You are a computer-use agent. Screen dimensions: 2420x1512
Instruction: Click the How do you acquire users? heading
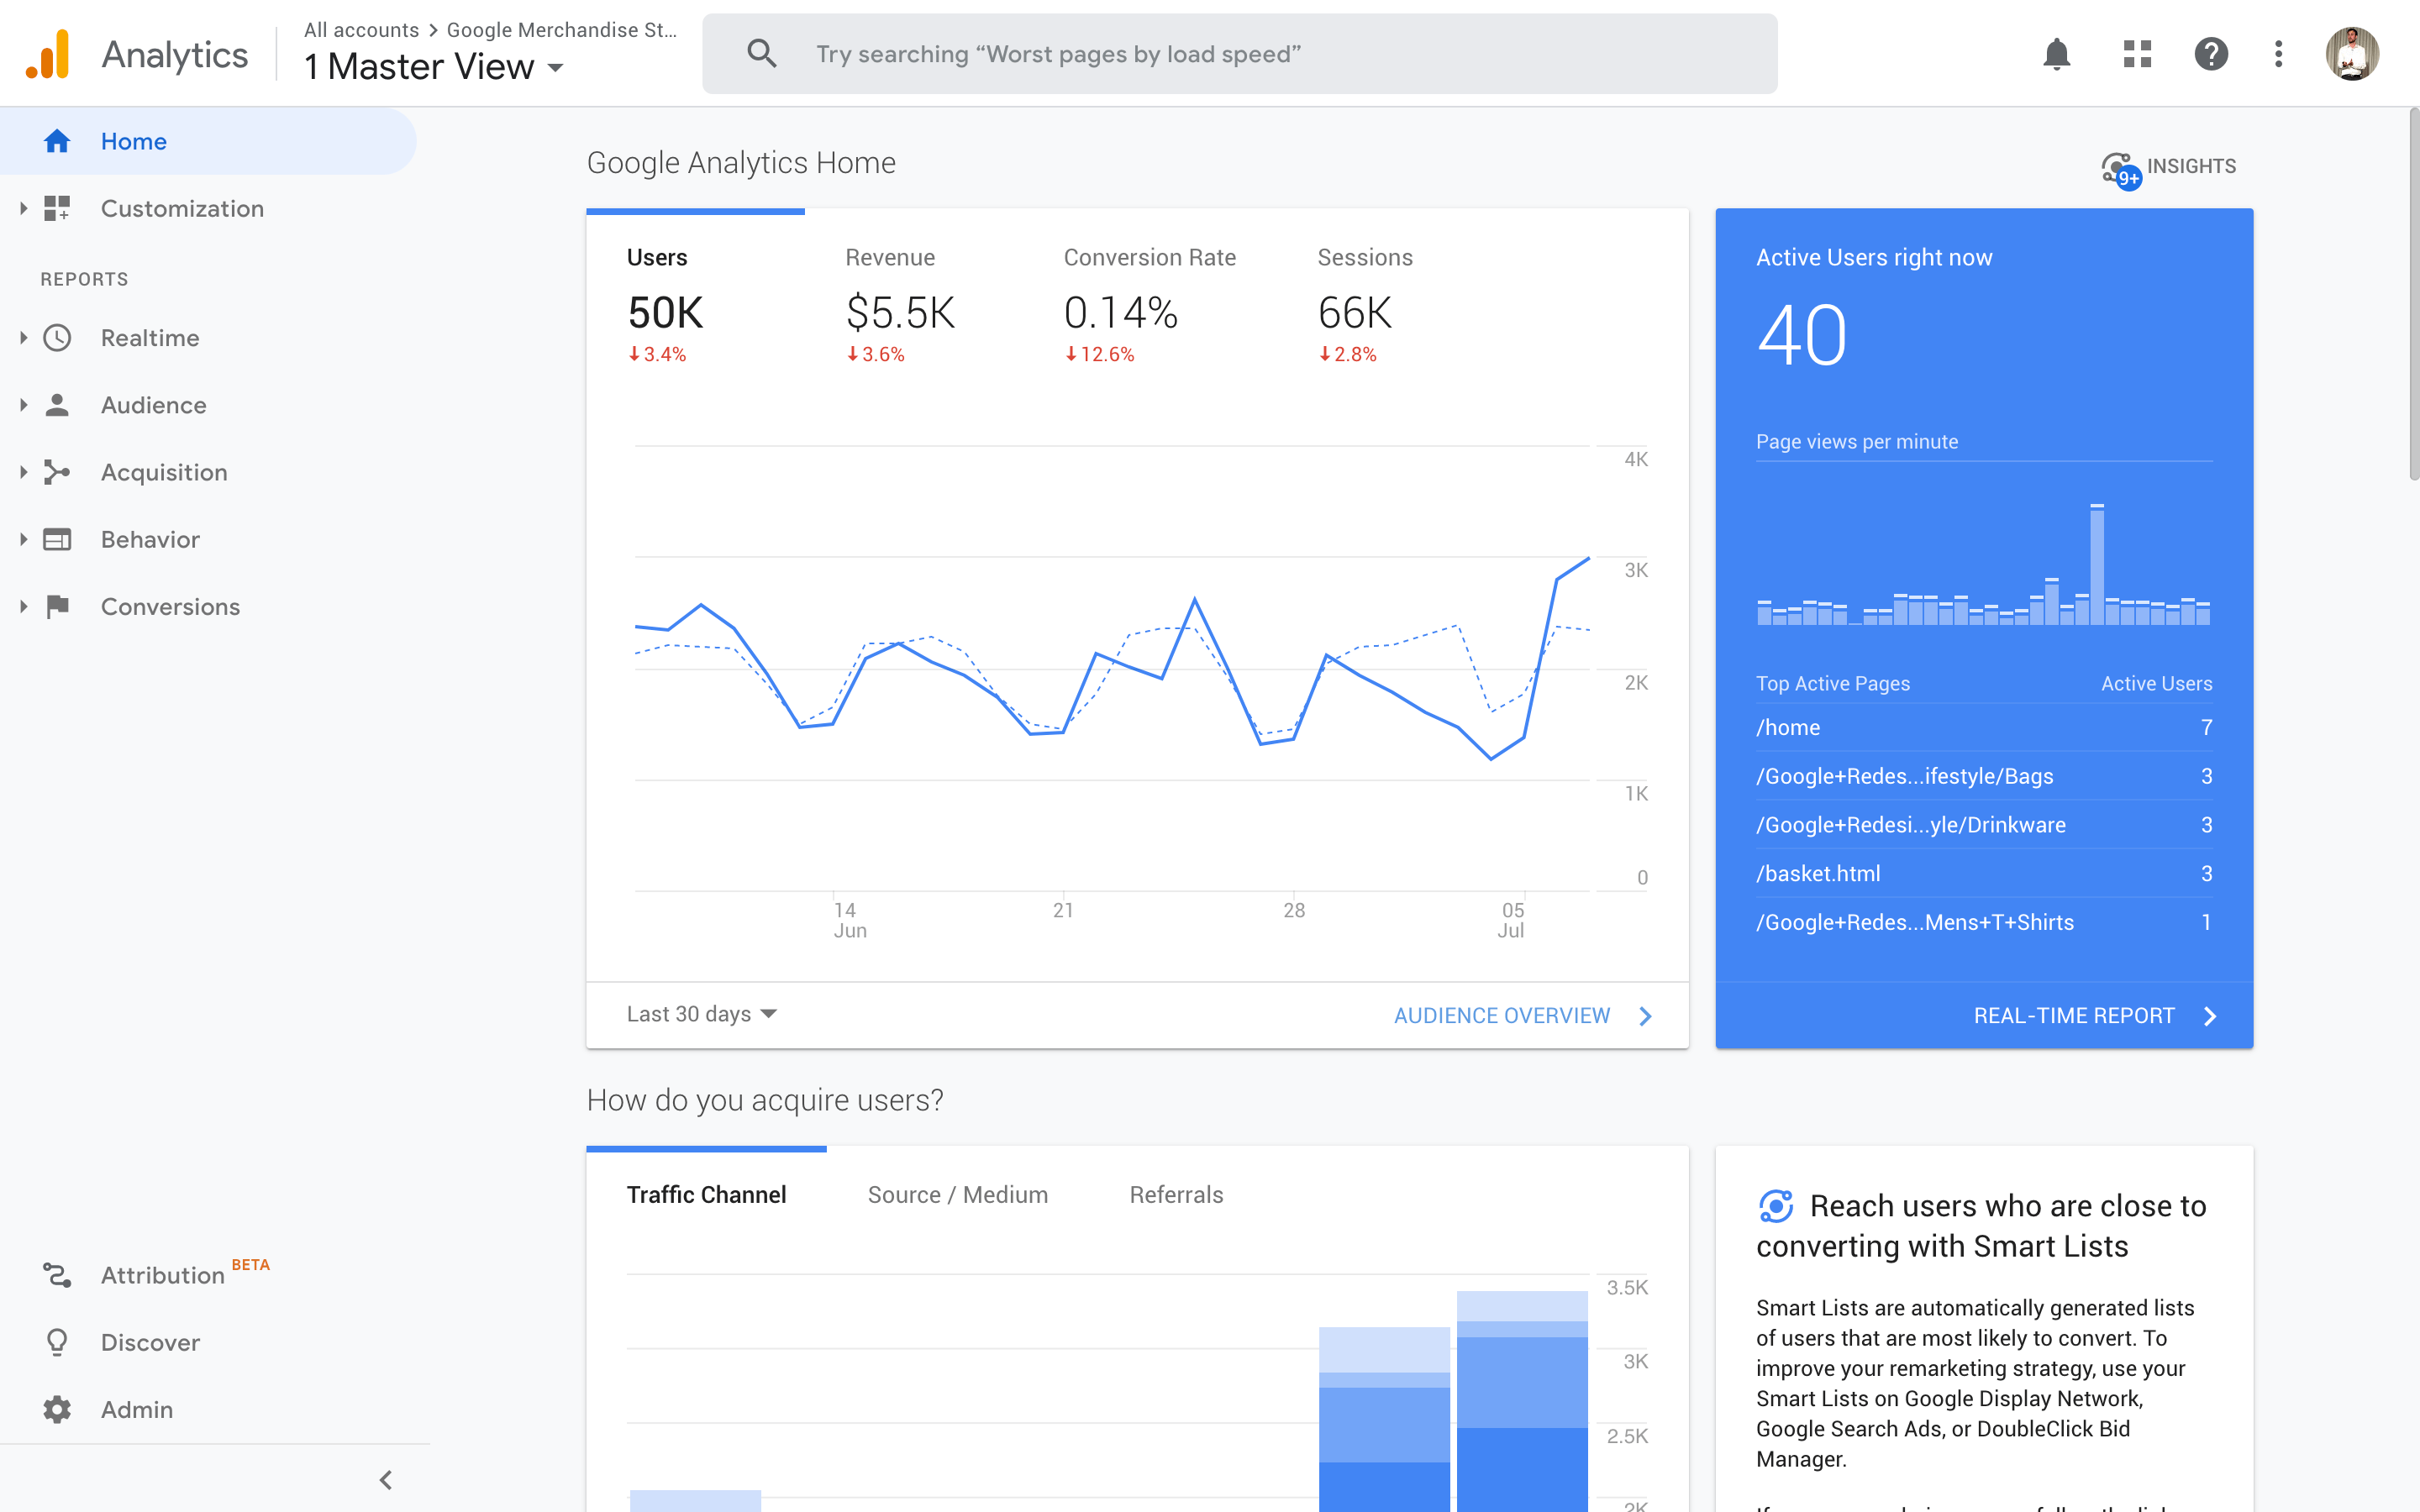(765, 1100)
